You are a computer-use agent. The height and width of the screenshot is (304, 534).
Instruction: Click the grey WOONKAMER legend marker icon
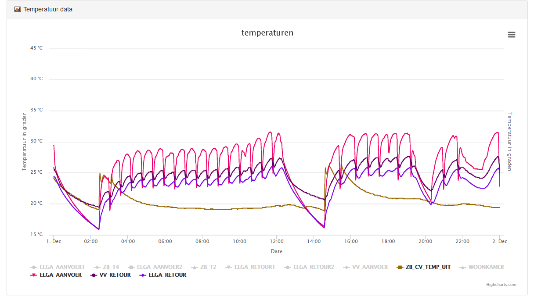tap(462, 267)
